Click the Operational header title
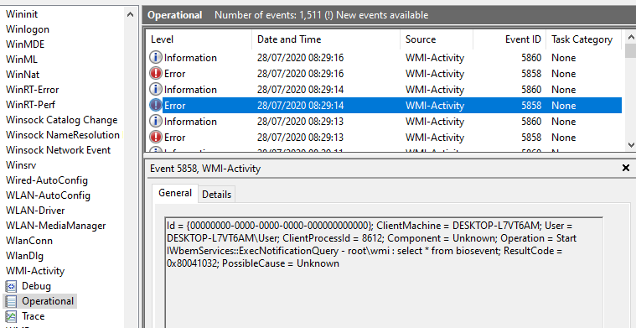The image size is (636, 328). point(175,15)
